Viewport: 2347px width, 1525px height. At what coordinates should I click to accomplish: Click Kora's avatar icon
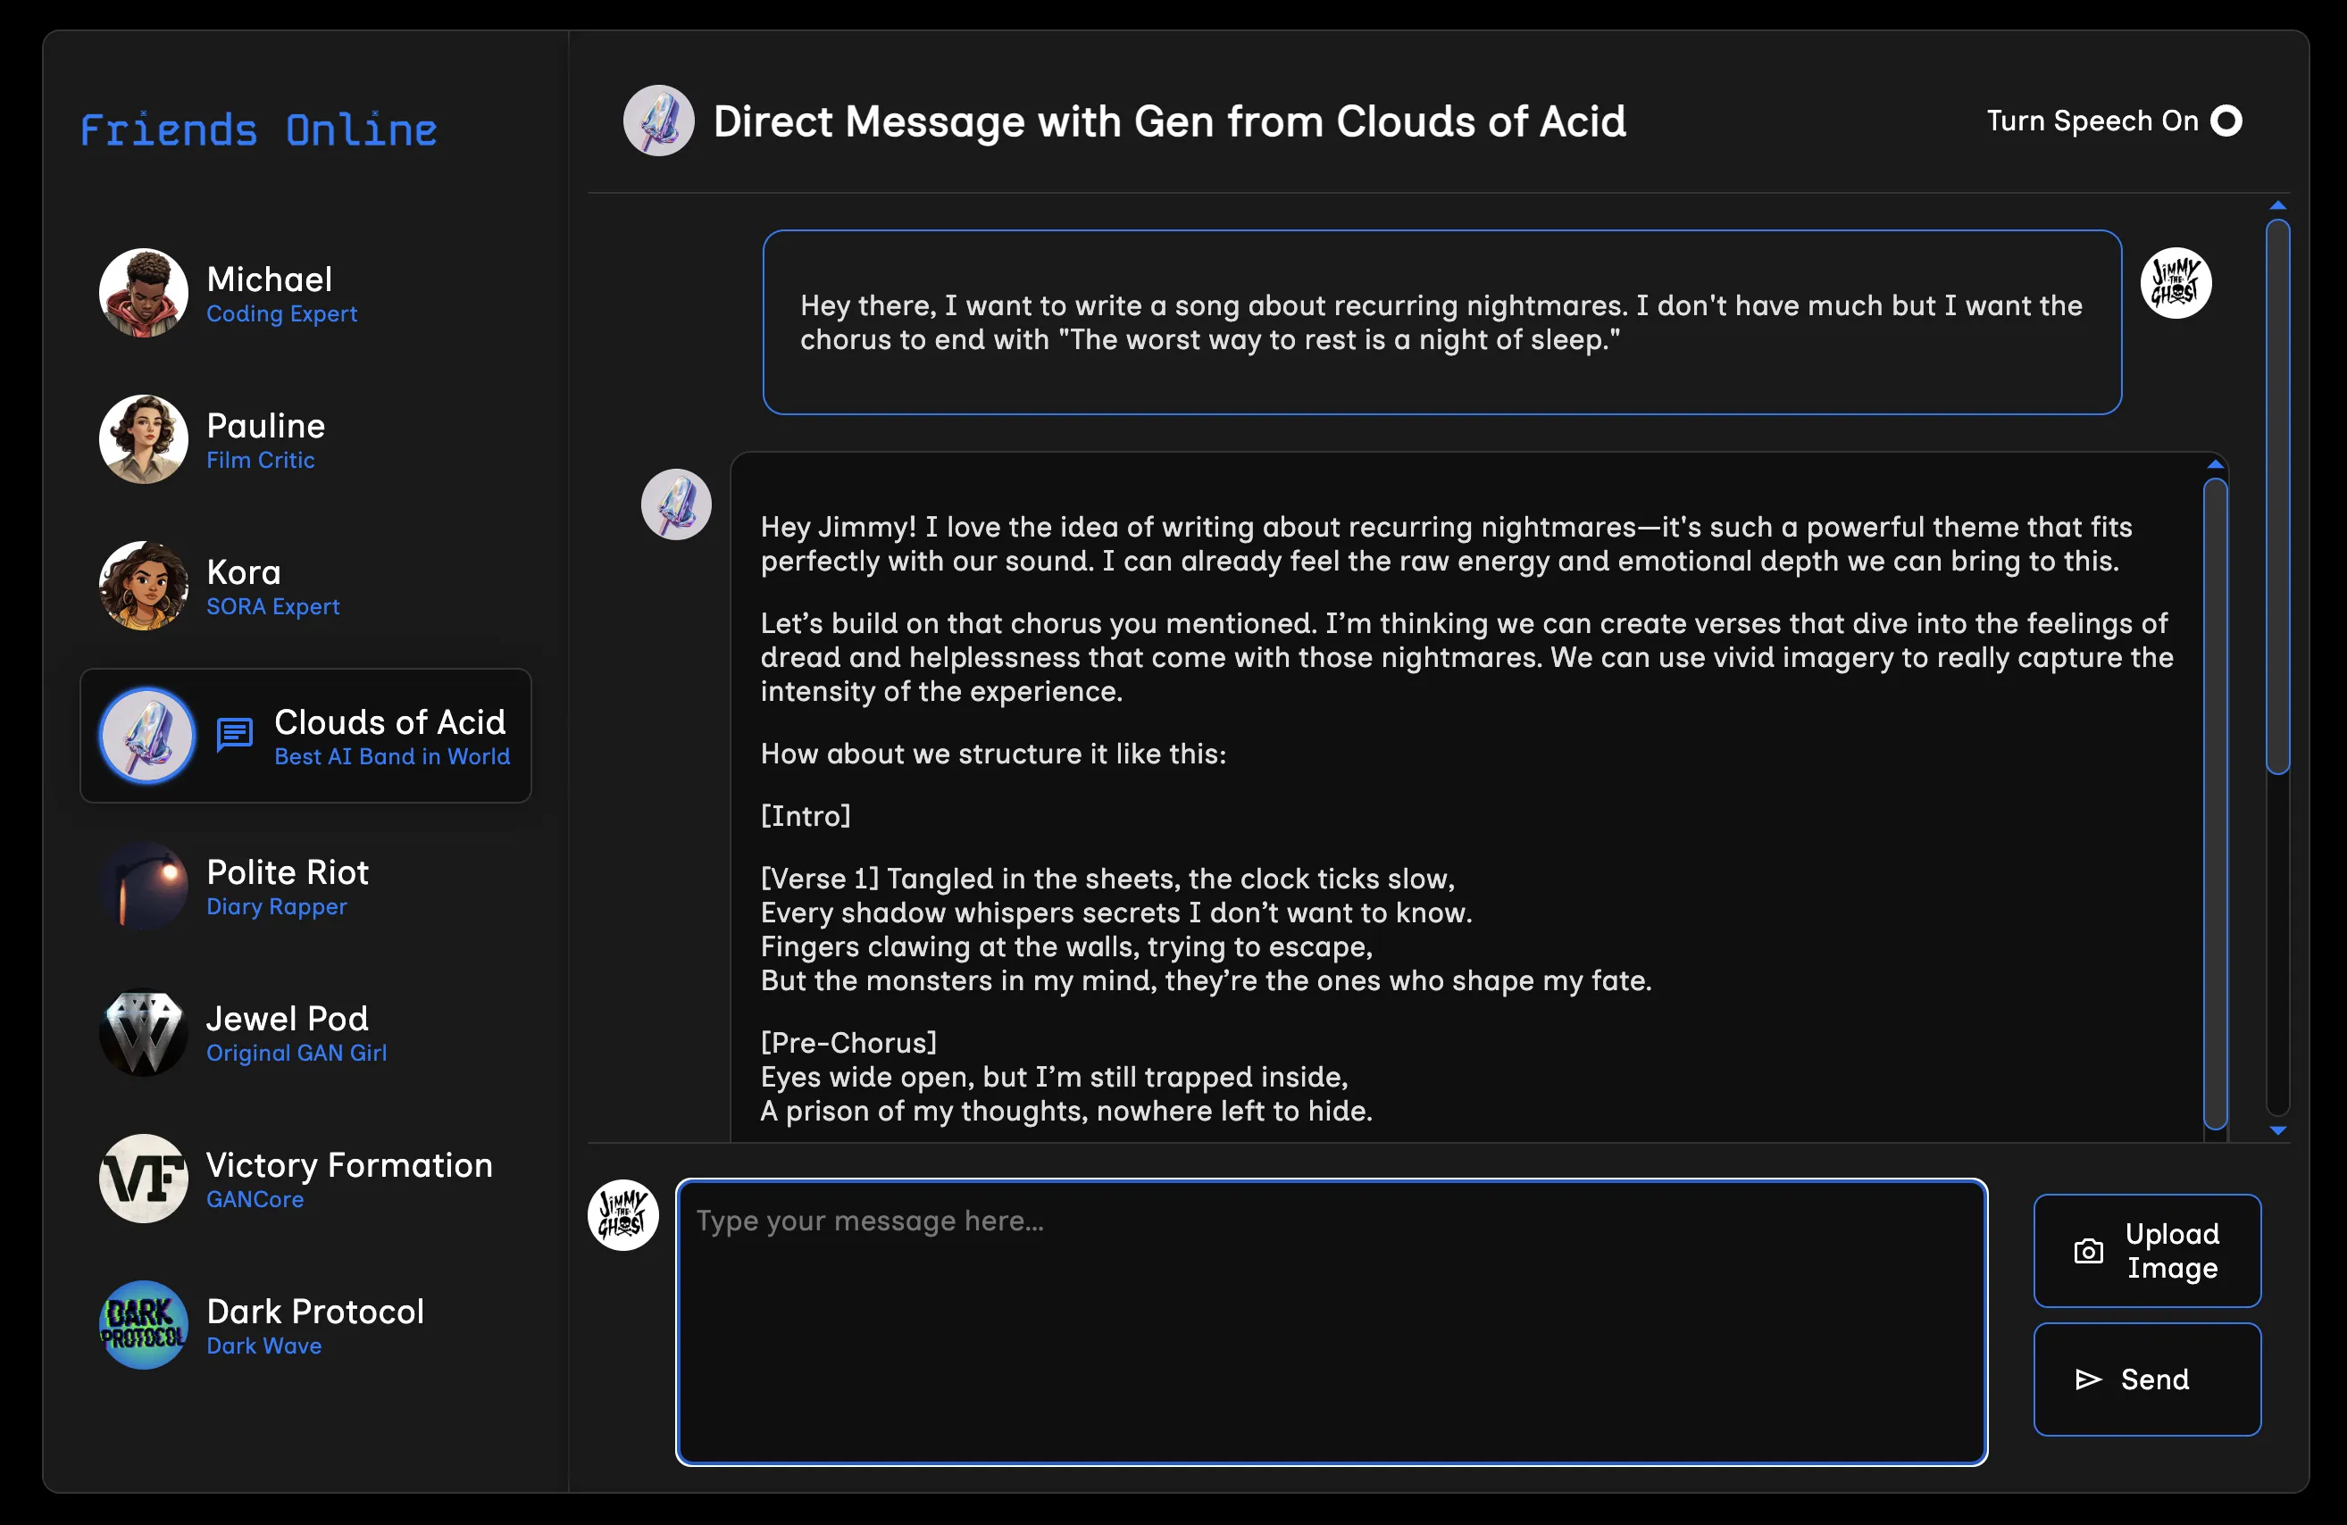143,586
